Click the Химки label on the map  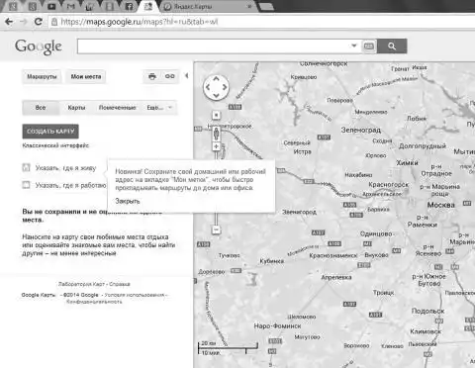pyautogui.click(x=407, y=162)
